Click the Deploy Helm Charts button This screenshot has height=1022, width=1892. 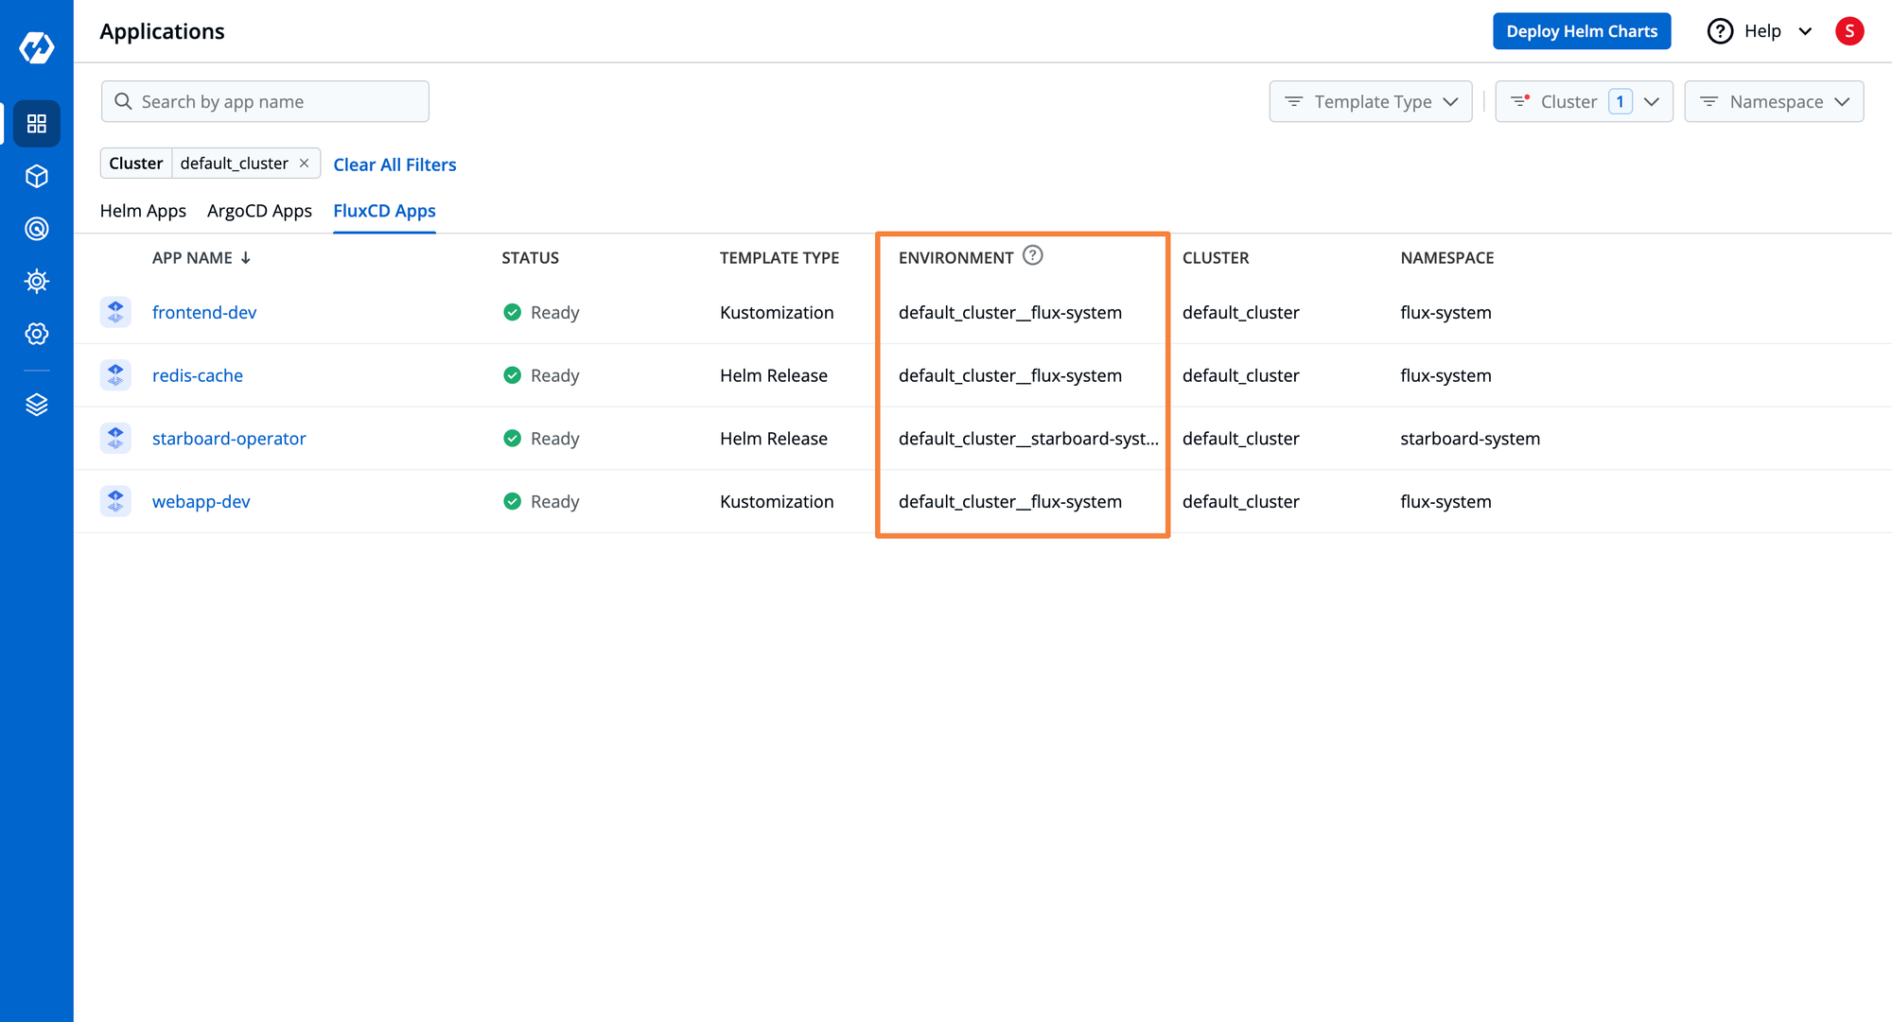pos(1583,31)
